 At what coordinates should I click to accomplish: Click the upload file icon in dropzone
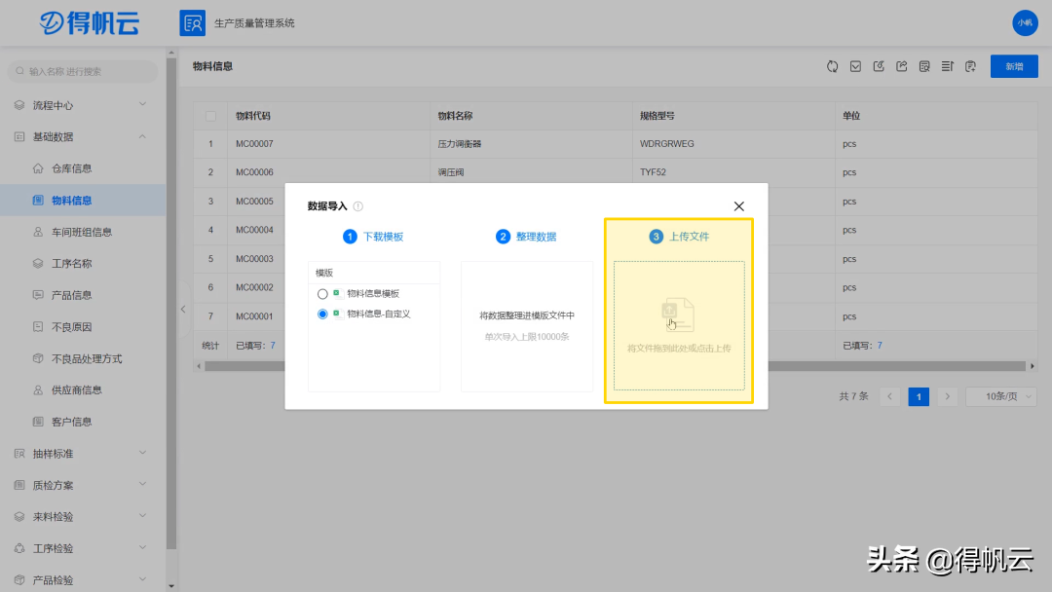click(677, 314)
